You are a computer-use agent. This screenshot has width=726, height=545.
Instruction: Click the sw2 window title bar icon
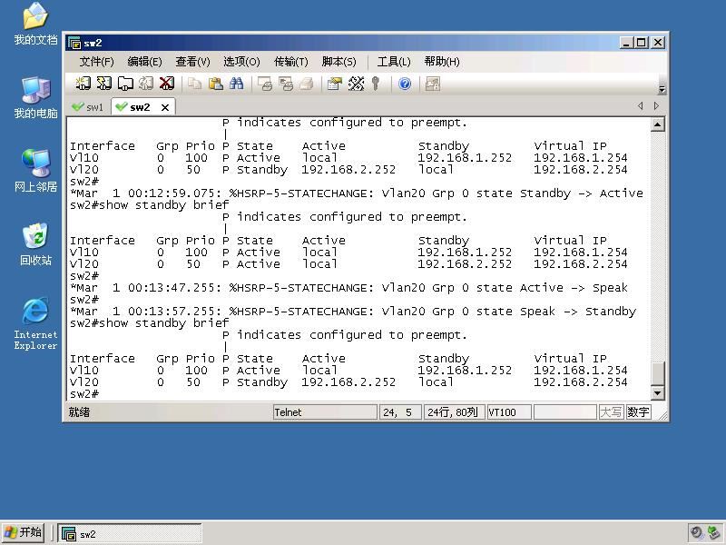[x=74, y=43]
